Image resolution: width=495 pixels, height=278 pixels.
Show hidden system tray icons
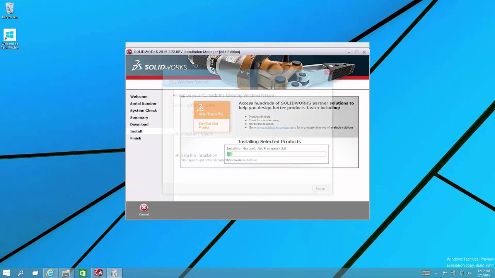tap(436, 273)
